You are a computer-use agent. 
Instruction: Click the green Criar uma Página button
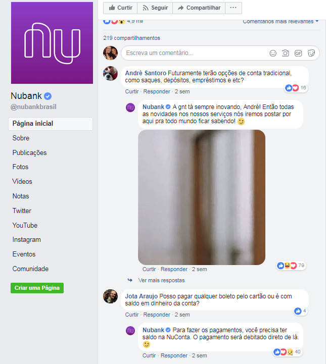37,288
